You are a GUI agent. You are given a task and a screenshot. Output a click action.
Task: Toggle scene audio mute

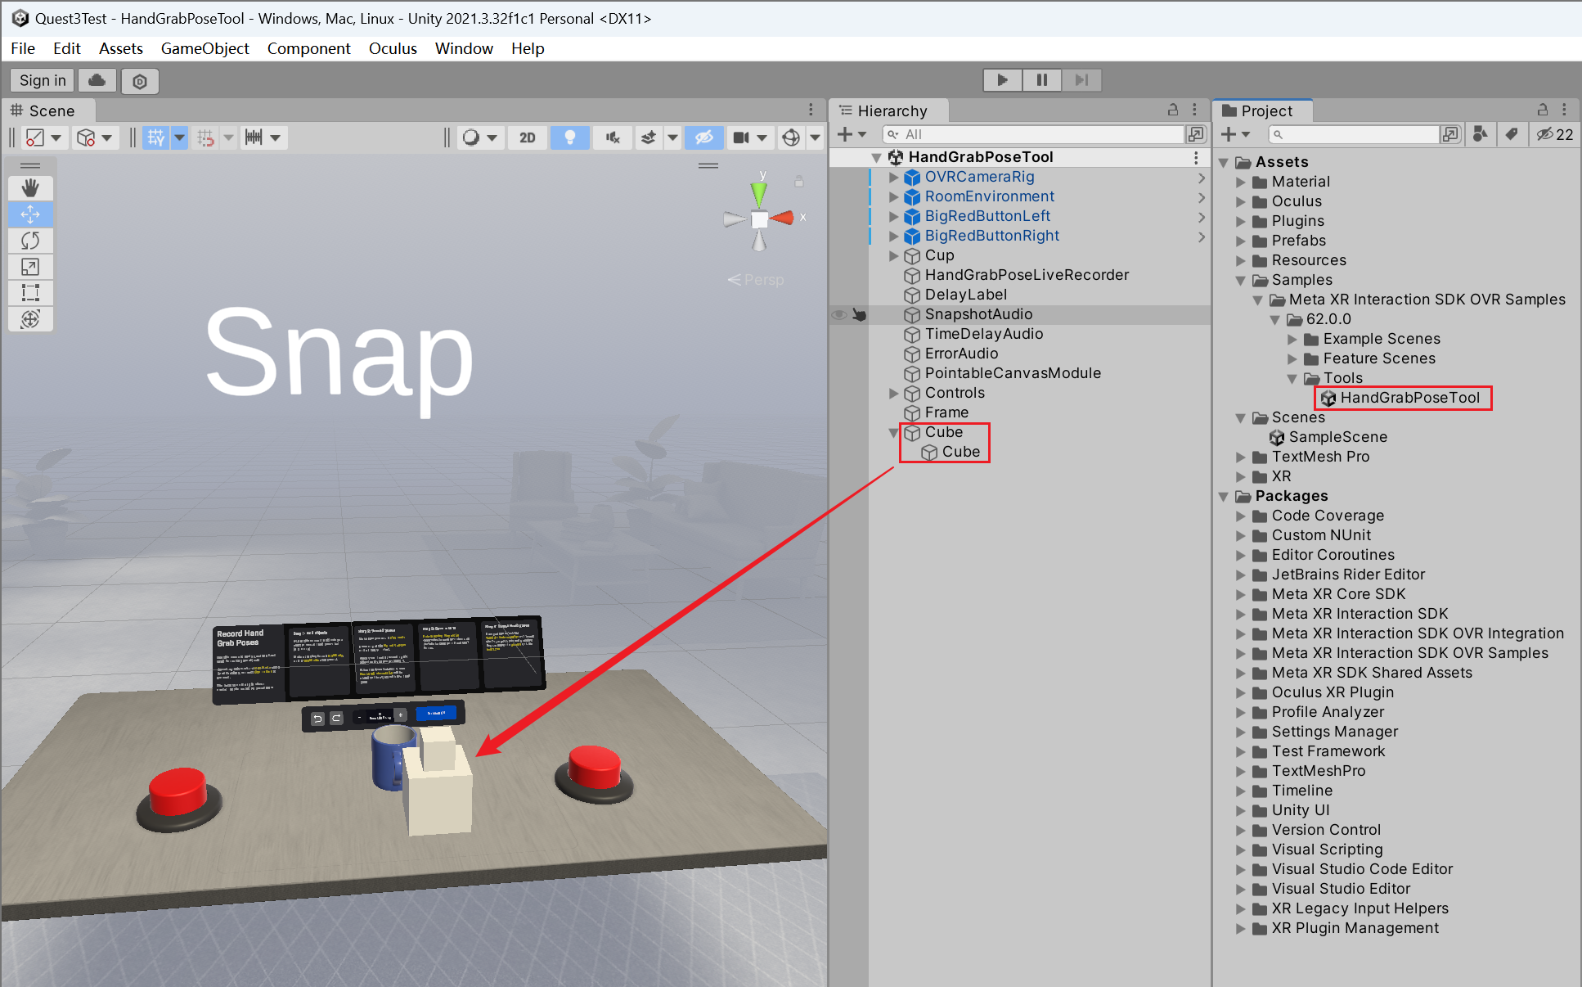tap(612, 137)
